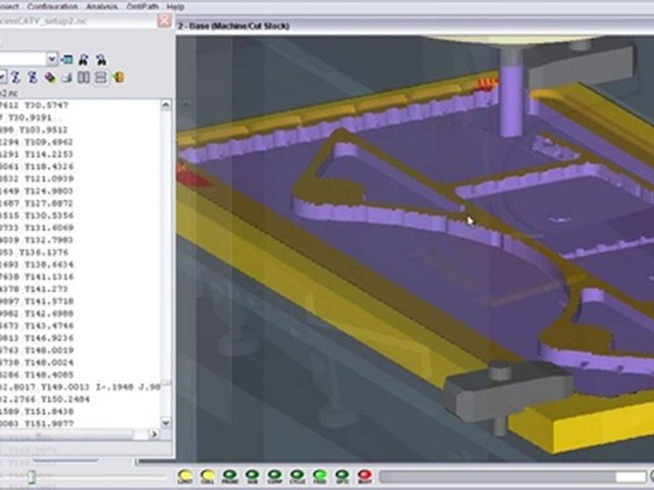Click the NC listing scroll-down arrow

(x=166, y=423)
